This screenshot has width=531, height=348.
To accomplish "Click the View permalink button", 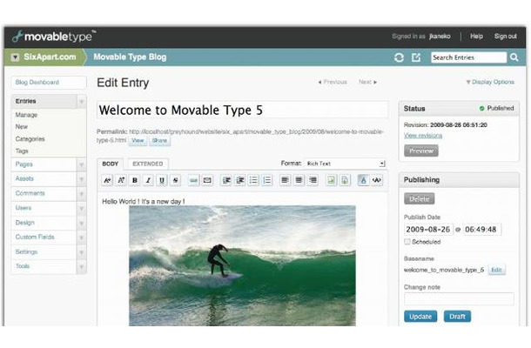I will pyautogui.click(x=138, y=140).
